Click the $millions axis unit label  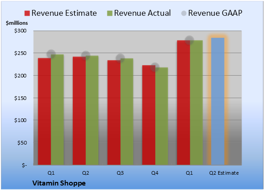[17, 23]
